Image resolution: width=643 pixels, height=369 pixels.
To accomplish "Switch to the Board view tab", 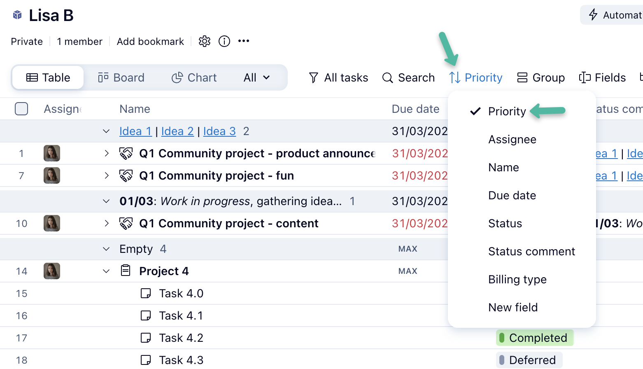I will point(121,78).
